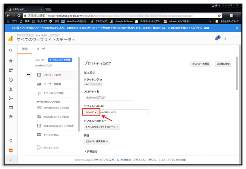Viewport: 246px width, 169px height.
Task: Open AdWords のリンク設定
Action: click(x=56, y=108)
